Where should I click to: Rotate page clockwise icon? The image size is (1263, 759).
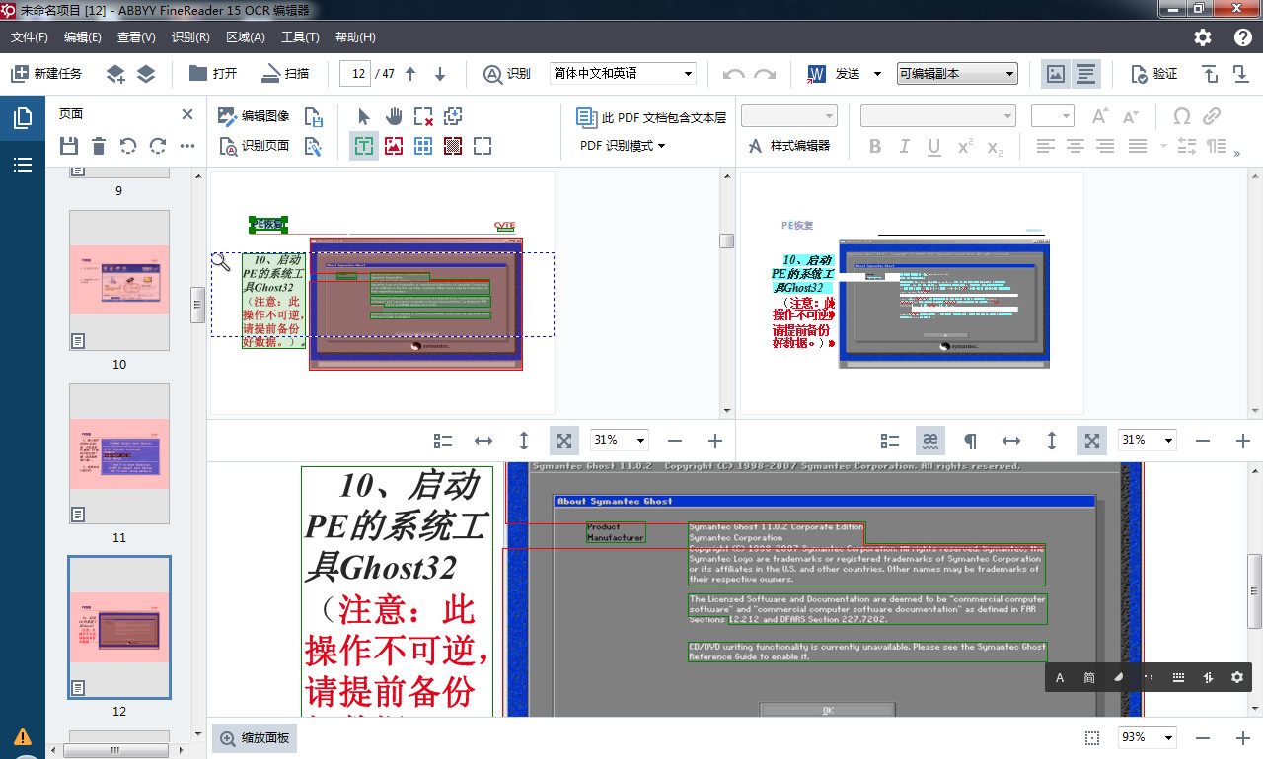(x=158, y=146)
